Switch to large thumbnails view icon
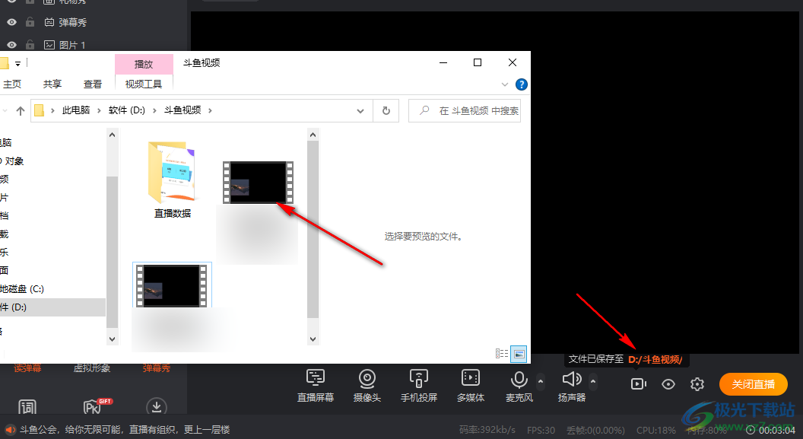Viewport: 803px width, 439px height. coord(519,354)
